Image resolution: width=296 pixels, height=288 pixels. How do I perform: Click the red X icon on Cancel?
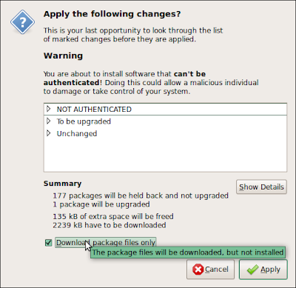(198, 269)
